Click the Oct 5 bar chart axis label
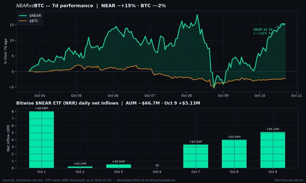The height and width of the screenshot is (183, 306). (118, 172)
